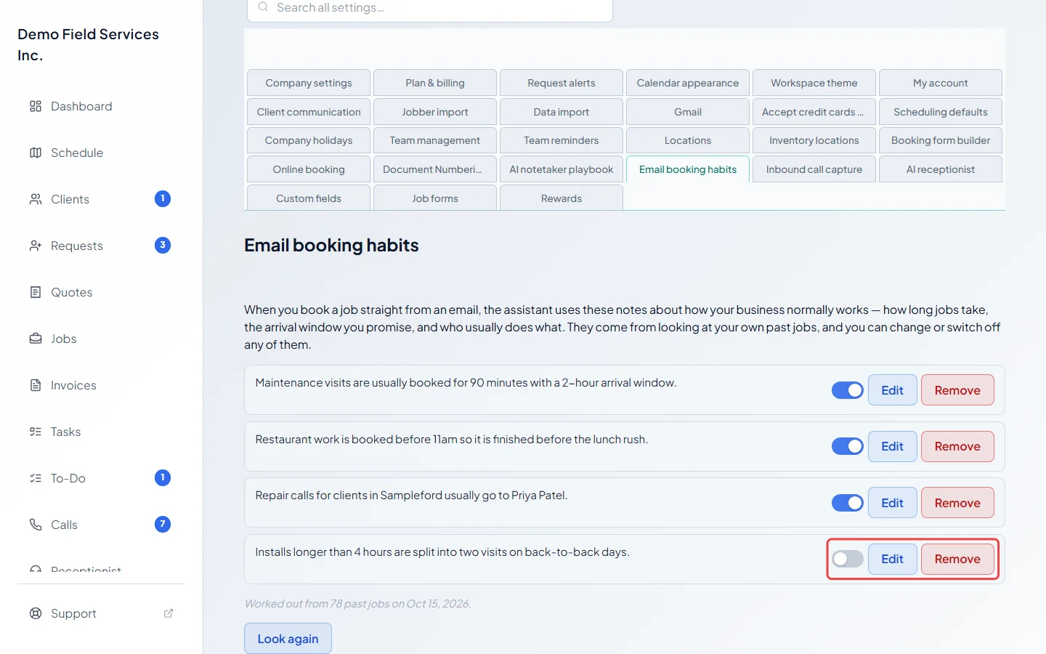Enable the Installs longer than 4 hours toggle

(x=848, y=559)
